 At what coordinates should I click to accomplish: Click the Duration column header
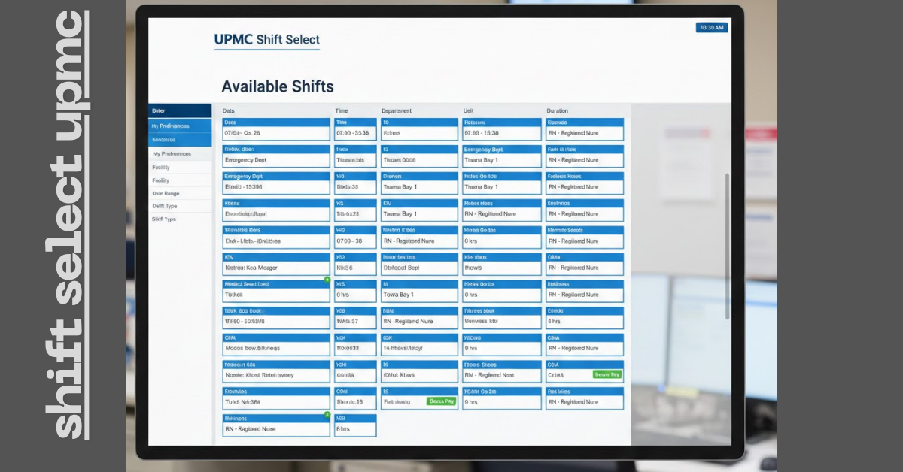[557, 110]
